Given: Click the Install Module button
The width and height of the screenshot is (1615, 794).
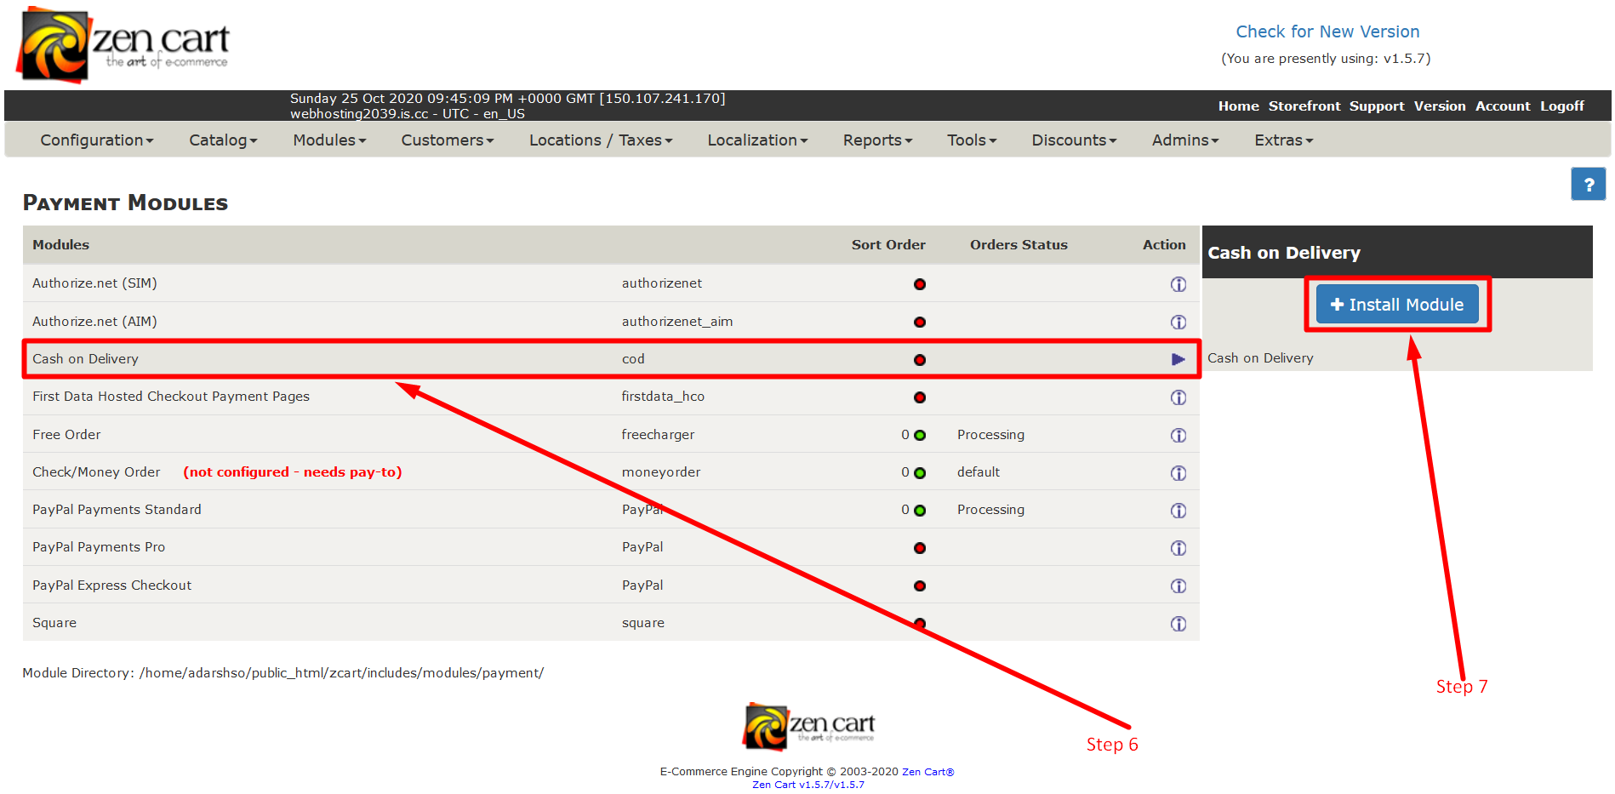Looking at the screenshot, I should [x=1397, y=305].
